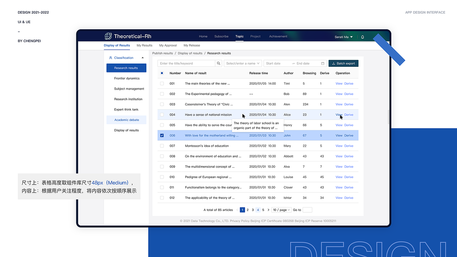Open the My Approval sub-tab

tap(168, 45)
